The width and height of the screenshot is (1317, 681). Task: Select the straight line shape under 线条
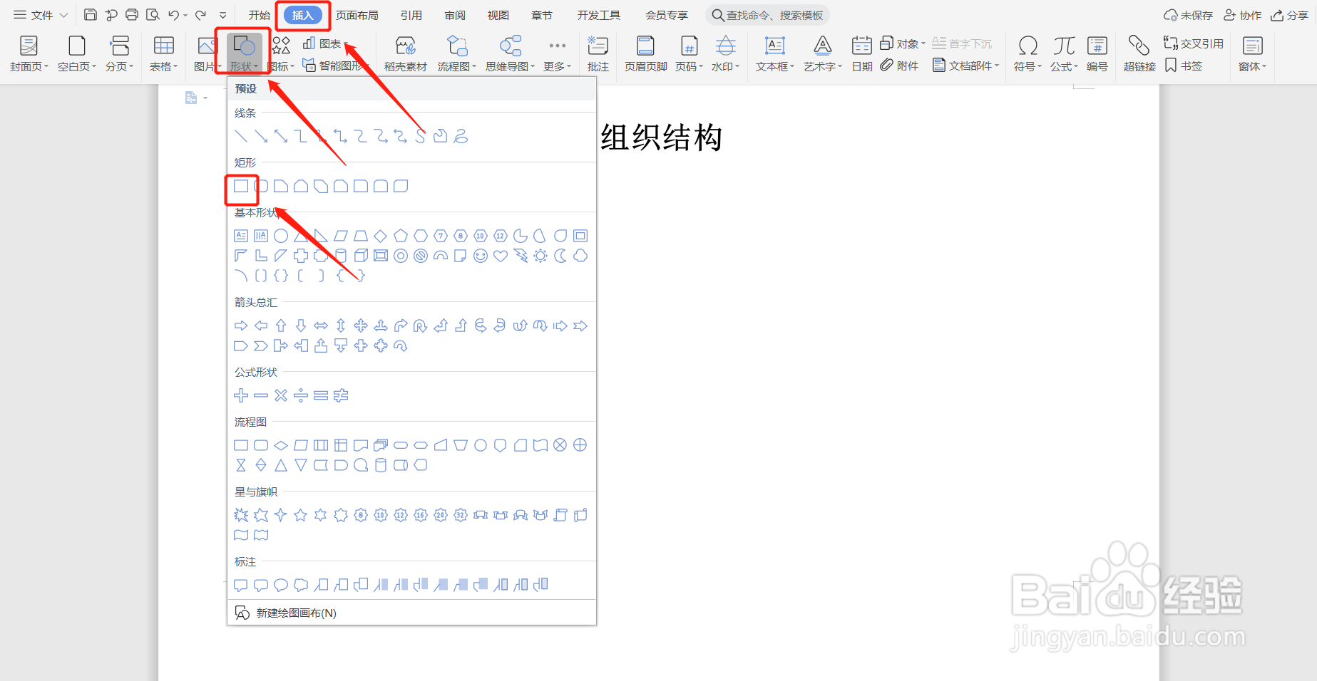[241, 136]
